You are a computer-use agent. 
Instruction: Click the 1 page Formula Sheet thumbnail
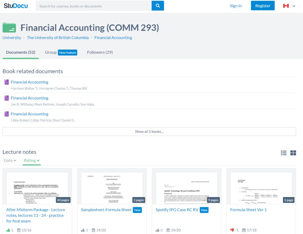(x=261, y=188)
